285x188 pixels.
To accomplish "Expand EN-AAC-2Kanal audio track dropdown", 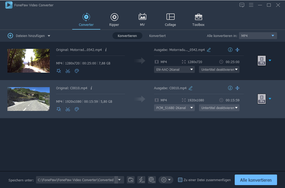I will click(x=174, y=69).
